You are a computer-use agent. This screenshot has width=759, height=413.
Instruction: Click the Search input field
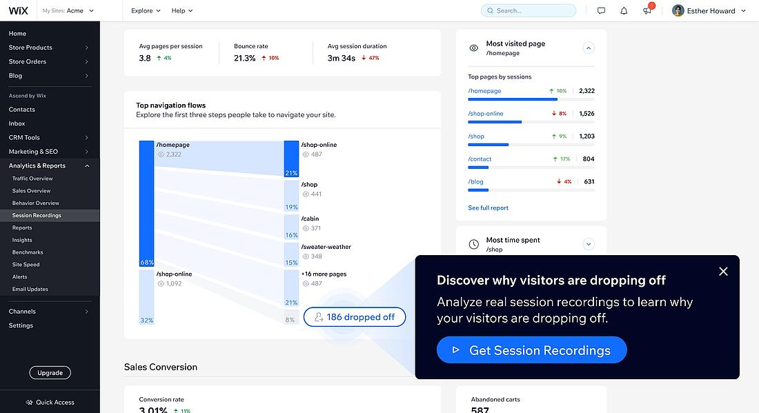529,10
